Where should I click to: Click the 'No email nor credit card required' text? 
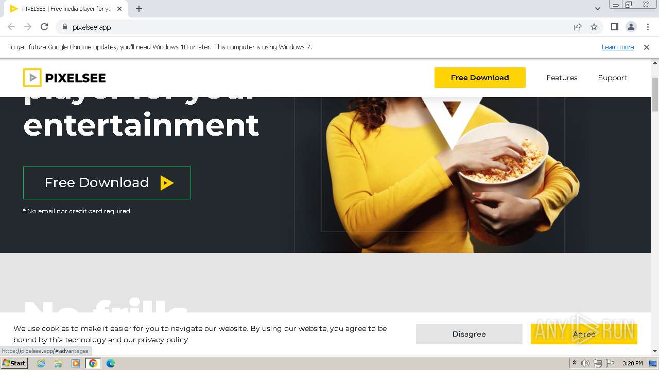coord(77,211)
